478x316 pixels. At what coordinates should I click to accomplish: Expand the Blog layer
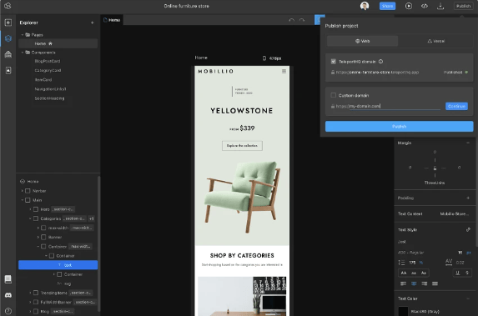[30, 312]
